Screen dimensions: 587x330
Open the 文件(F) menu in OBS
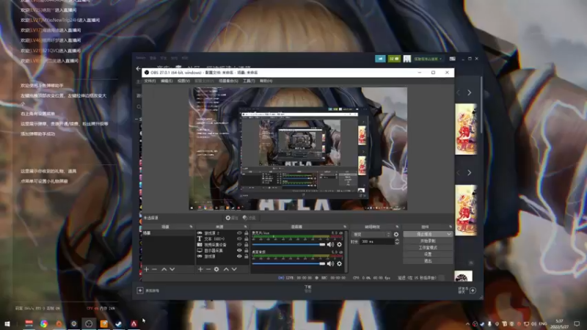click(x=150, y=81)
